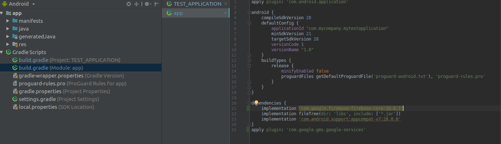The width and height of the screenshot is (501, 144).
Task: Click line number 21 in gutter
Action: 234,108
